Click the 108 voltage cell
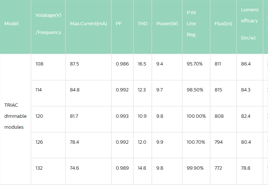The image size is (268, 185). click(39, 64)
